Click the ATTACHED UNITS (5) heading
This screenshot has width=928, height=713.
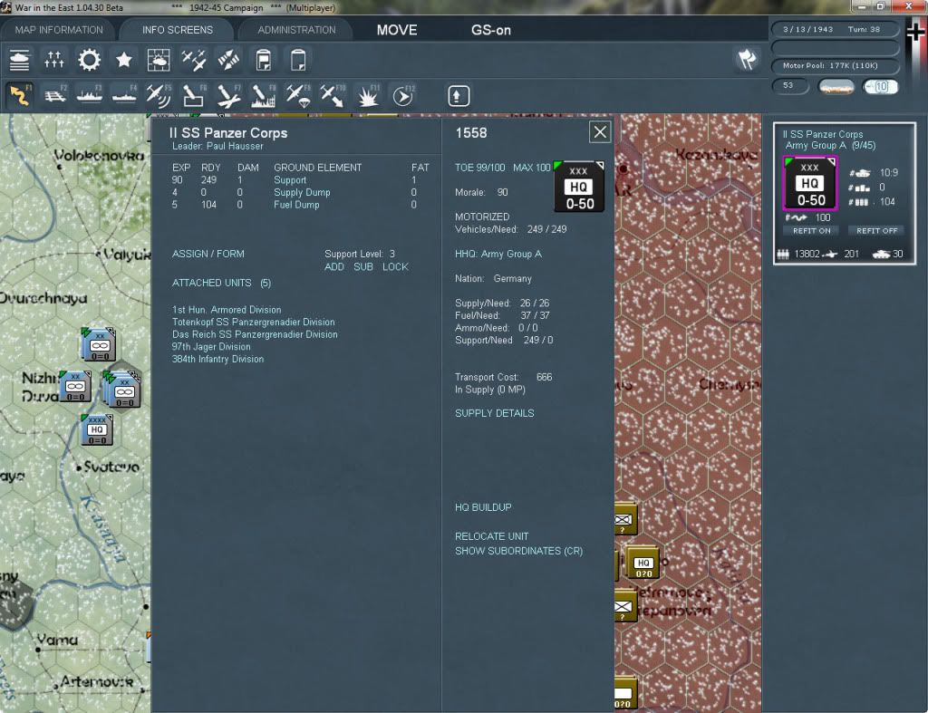click(x=221, y=283)
